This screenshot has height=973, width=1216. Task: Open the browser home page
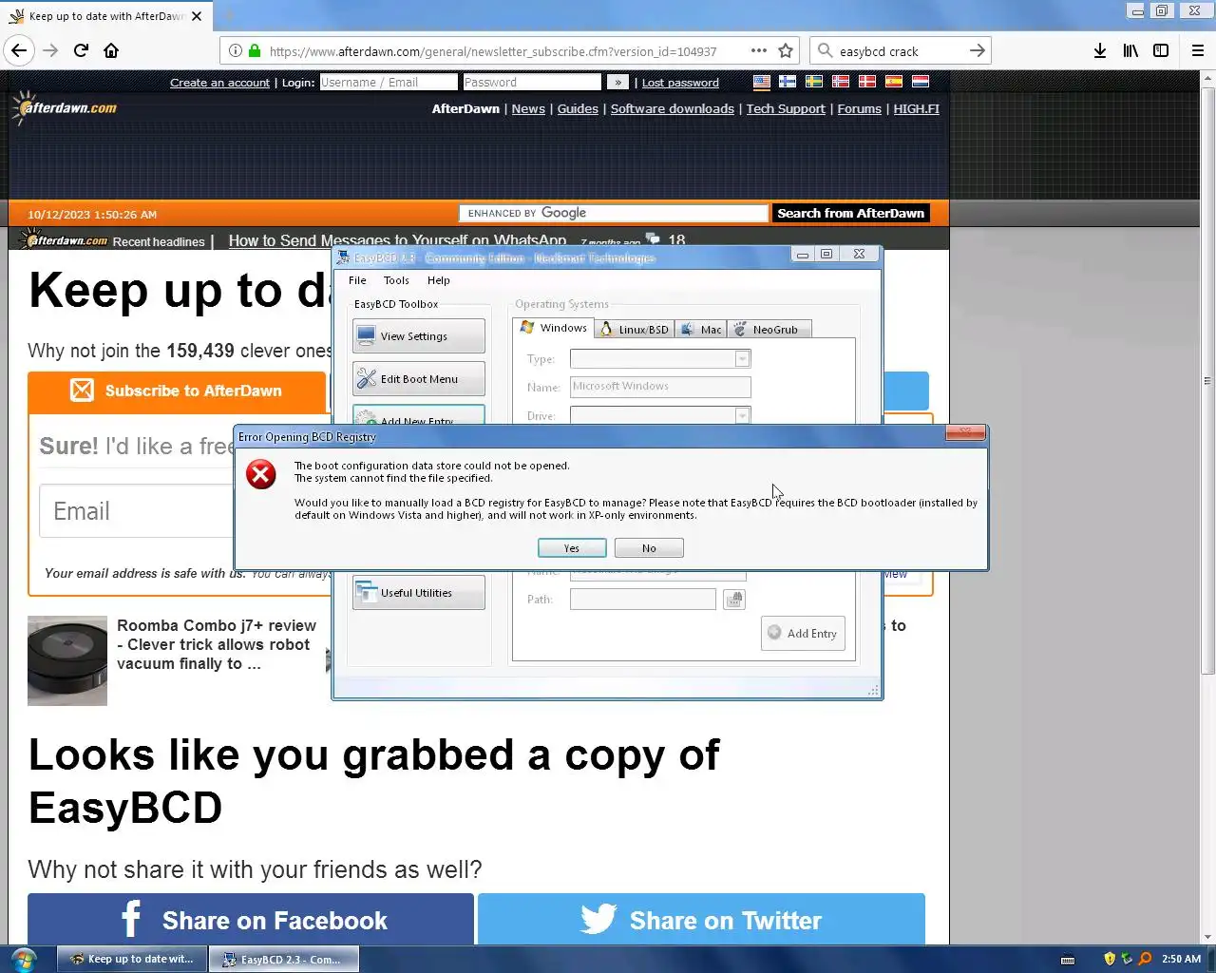pos(111,50)
